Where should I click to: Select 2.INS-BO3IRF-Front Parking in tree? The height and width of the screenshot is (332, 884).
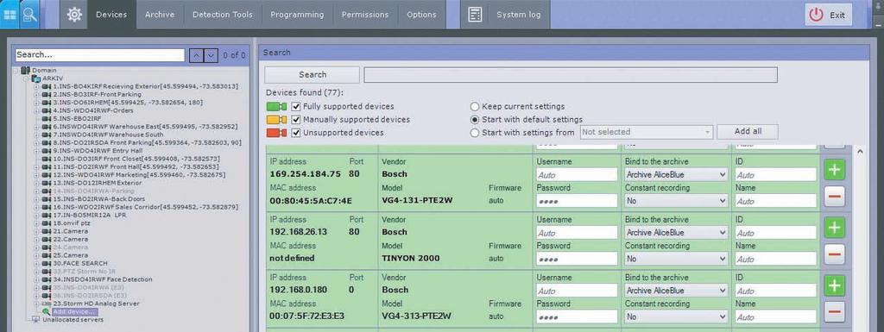pyautogui.click(x=97, y=95)
